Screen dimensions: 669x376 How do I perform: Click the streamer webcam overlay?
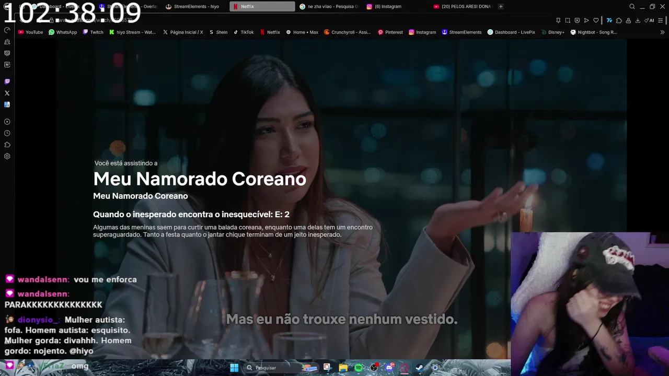pos(590,304)
